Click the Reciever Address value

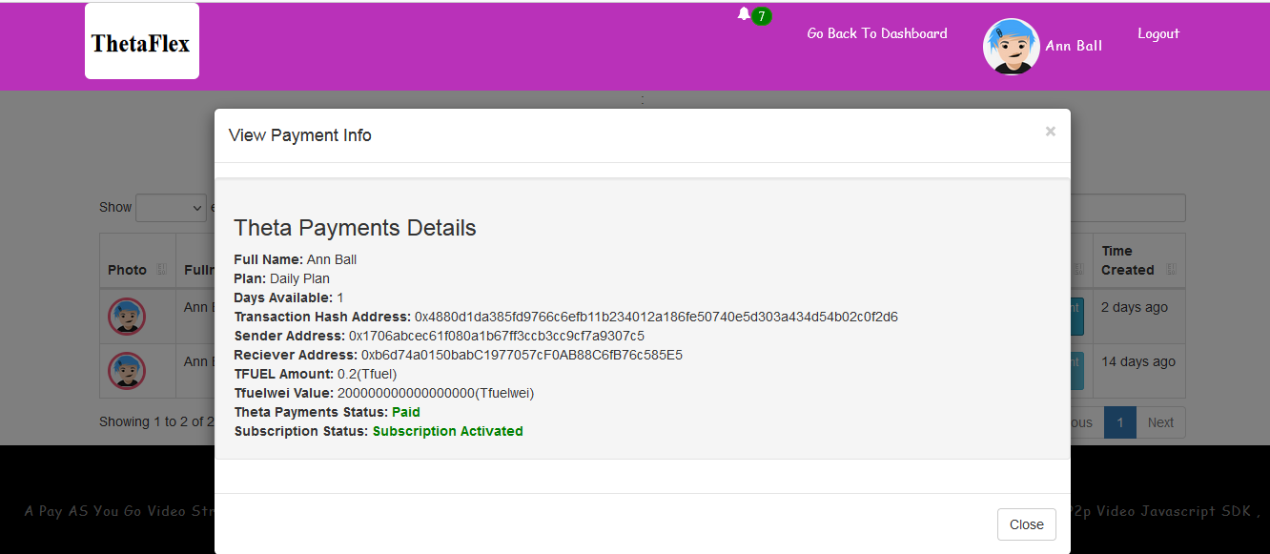point(522,355)
